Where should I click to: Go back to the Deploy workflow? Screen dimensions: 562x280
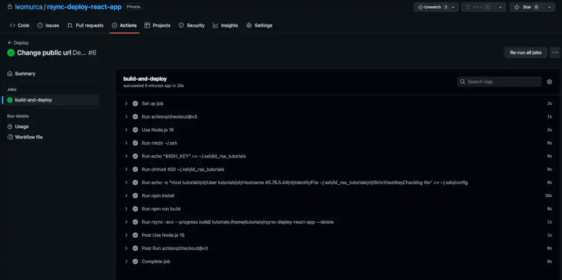(x=18, y=43)
